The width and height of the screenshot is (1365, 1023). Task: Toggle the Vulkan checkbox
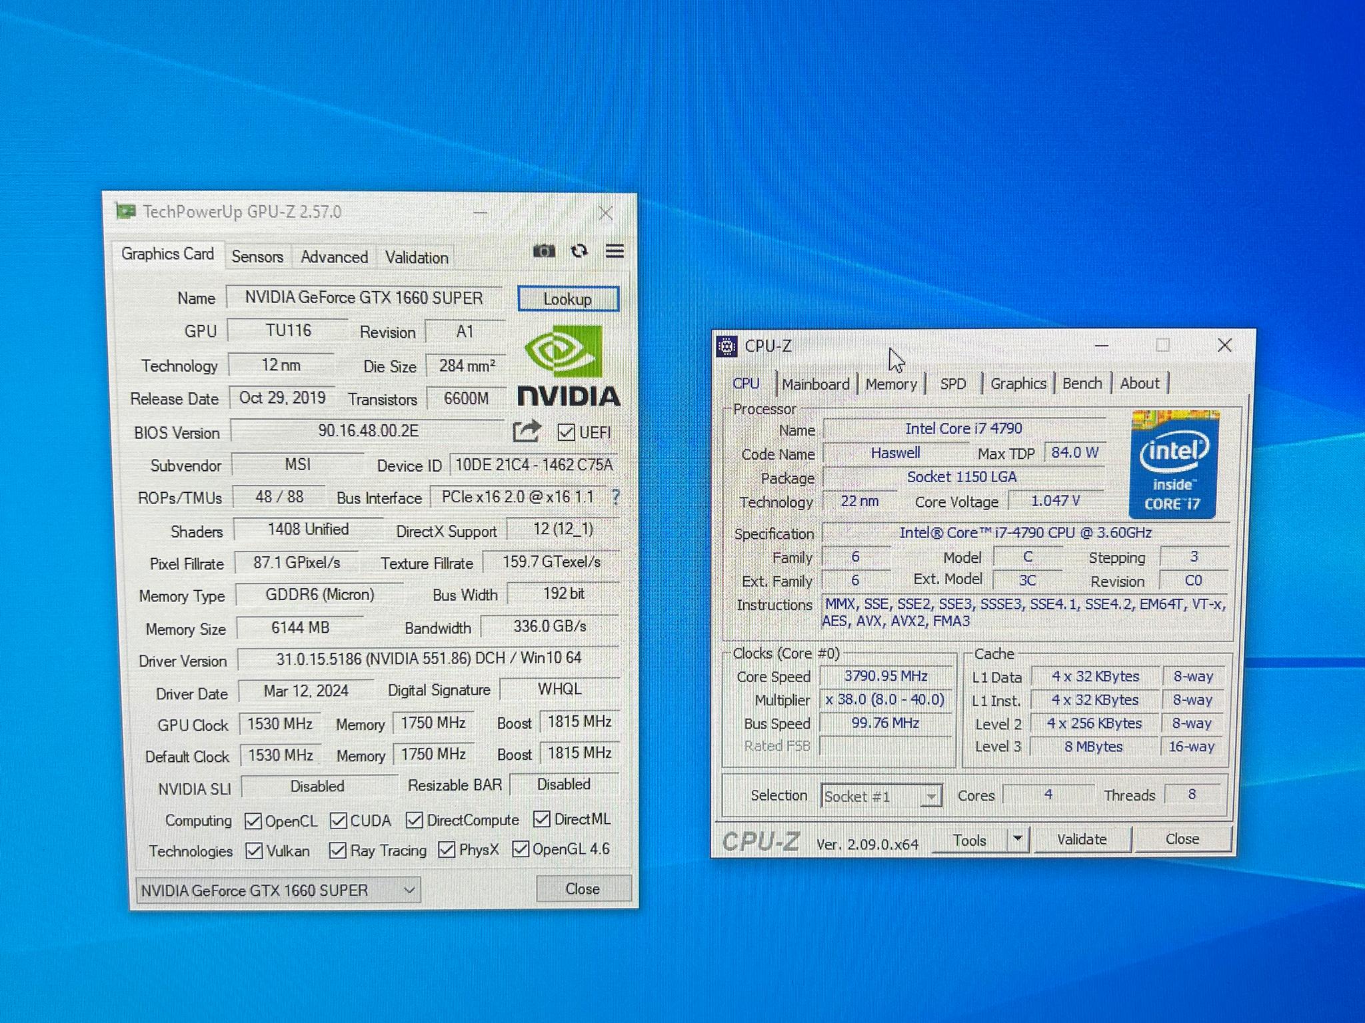(x=253, y=851)
